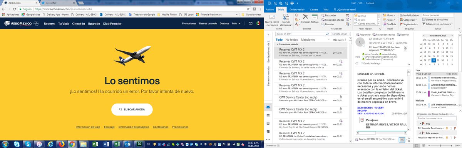Open the Categorizar dropdown
462x148 pixels.
(x=408, y=20)
